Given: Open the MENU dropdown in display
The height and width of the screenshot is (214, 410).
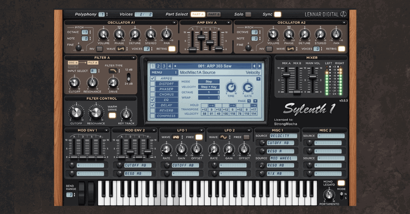Looking at the screenshot, I should coord(164,72).
